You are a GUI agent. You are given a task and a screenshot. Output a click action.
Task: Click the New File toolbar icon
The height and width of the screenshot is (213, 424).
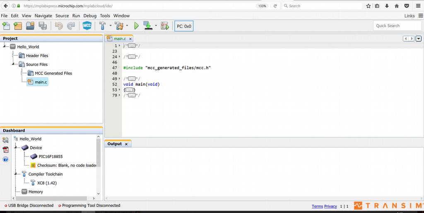click(6, 26)
